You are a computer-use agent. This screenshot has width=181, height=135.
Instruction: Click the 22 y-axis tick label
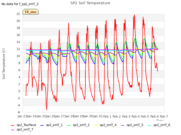(x=18, y=14)
